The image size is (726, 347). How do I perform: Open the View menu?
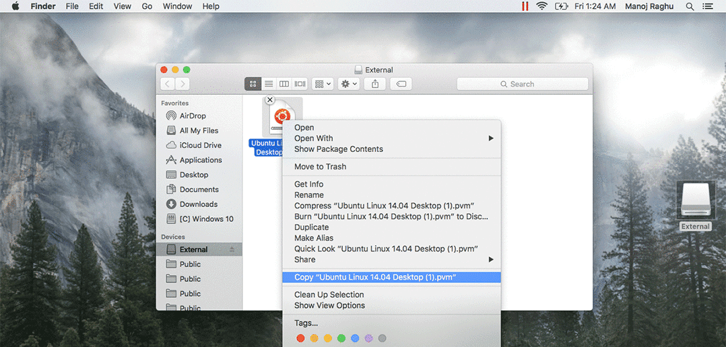123,7
